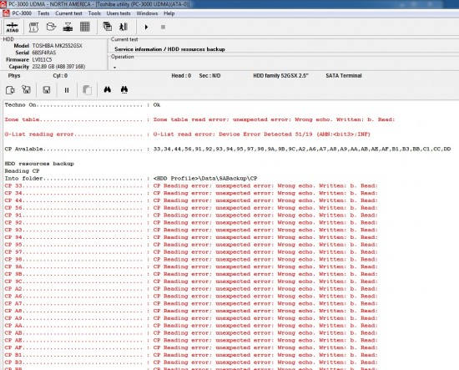Image resolution: width=459 pixels, height=370 pixels.
Task: Click the cascading windows icon
Action: click(108, 27)
